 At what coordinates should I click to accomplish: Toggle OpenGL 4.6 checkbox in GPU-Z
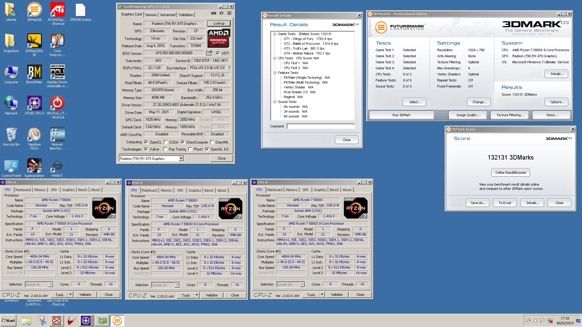(207, 149)
